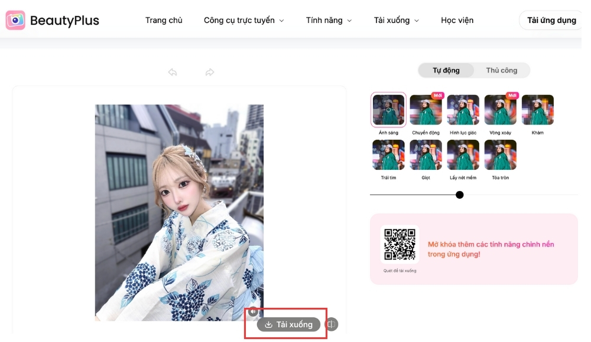Click the redo arrow above the photo
Screen dimensions: 591x342
pos(210,73)
